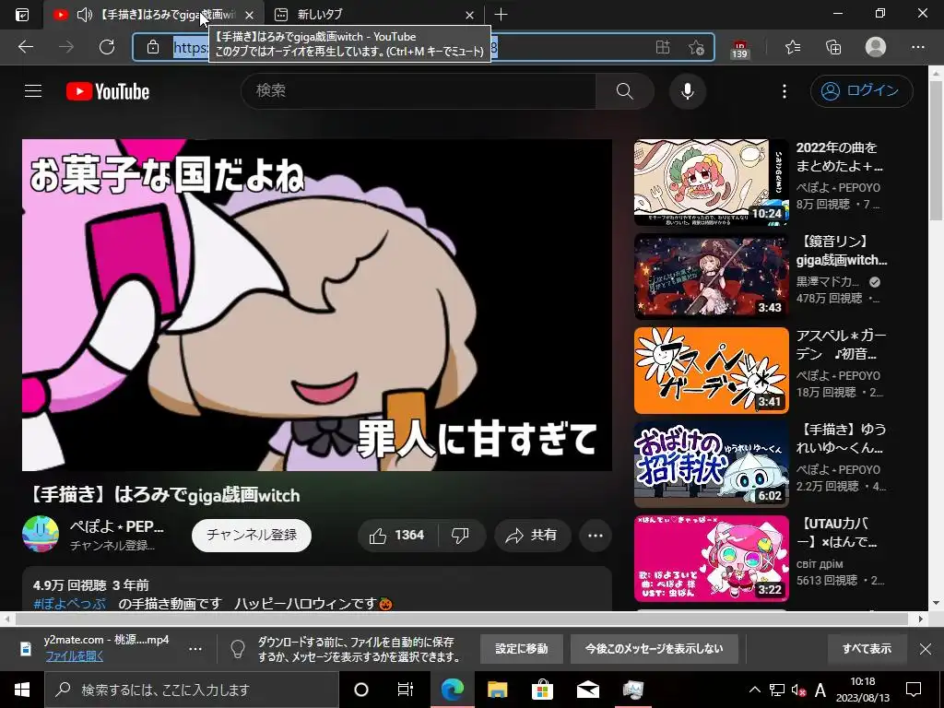944x708 pixels.
Task: Click 今後このメッセージを表示しない button
Action: coord(654,649)
